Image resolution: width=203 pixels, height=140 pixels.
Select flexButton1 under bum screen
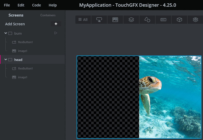[25, 42]
